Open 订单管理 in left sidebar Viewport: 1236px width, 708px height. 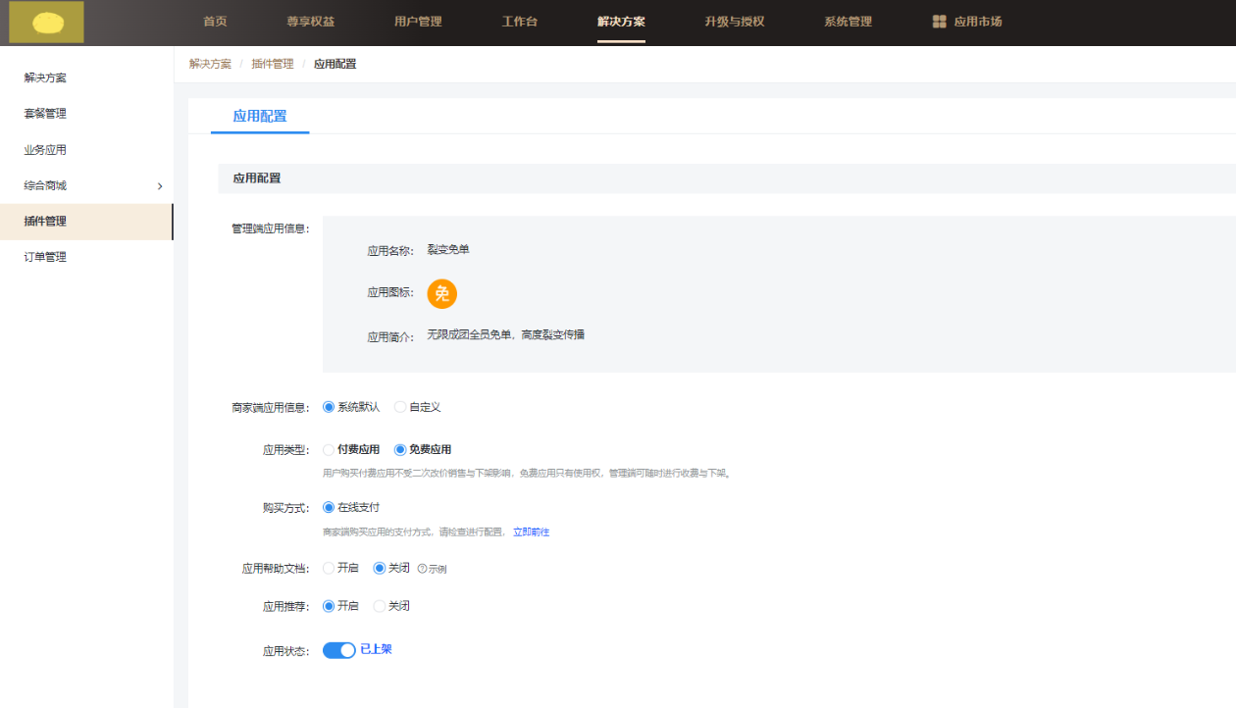[45, 257]
